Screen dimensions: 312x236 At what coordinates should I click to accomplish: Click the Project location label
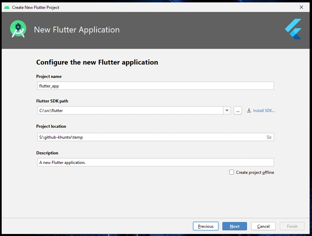51,126
